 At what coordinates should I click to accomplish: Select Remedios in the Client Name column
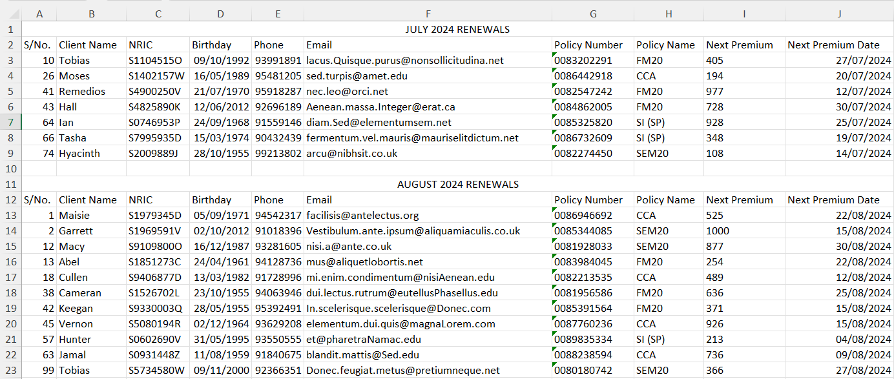pos(82,91)
